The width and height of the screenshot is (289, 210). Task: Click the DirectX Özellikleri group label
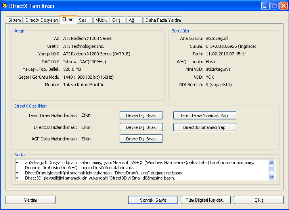coord(31,106)
